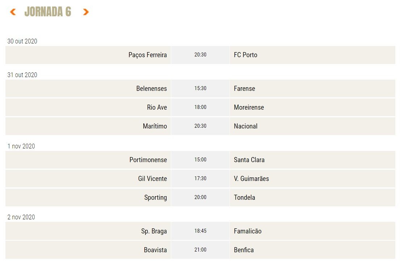This screenshot has width=404, height=266.
Task: Open Santa Clara team link
Action: 249,160
